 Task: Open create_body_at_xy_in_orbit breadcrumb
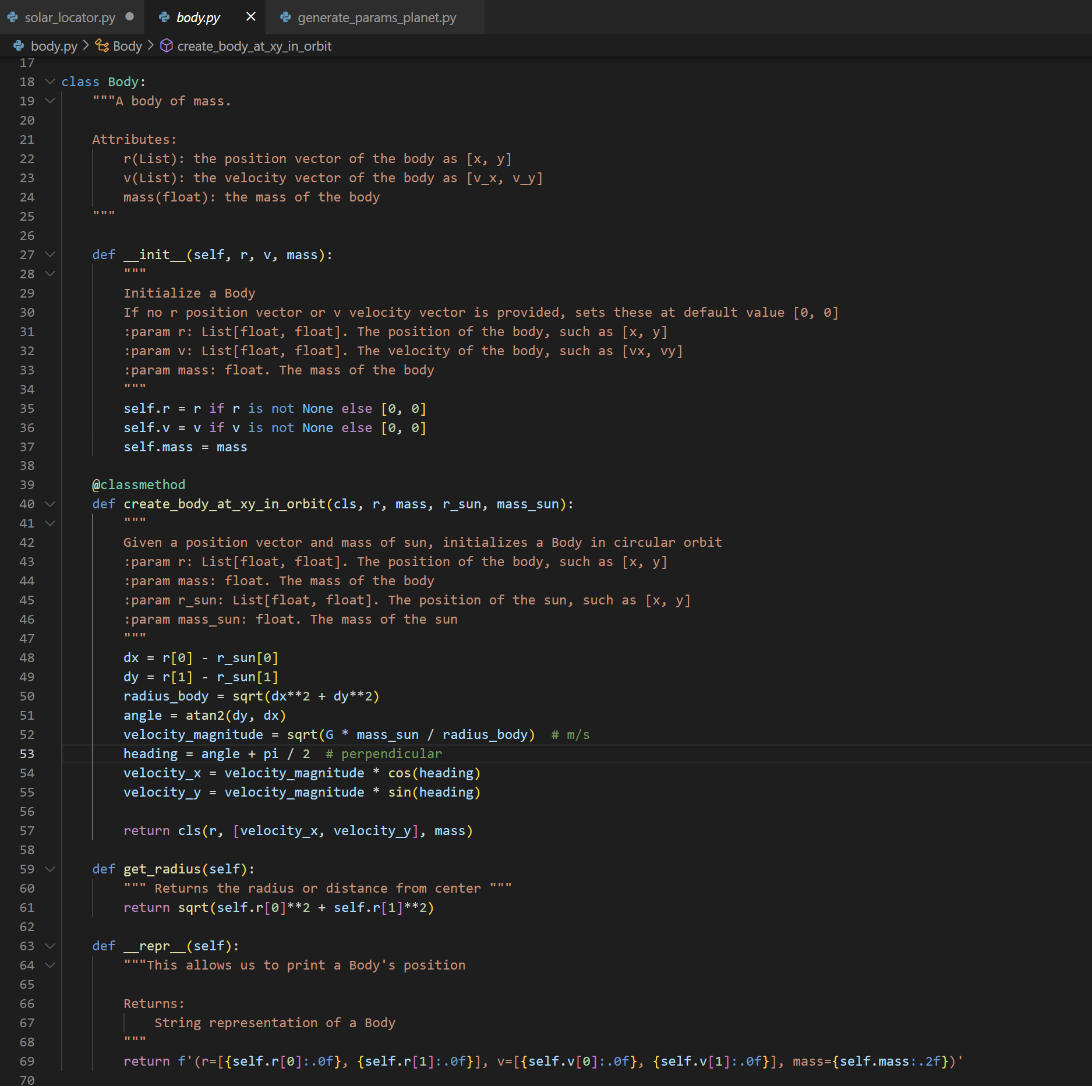point(255,46)
